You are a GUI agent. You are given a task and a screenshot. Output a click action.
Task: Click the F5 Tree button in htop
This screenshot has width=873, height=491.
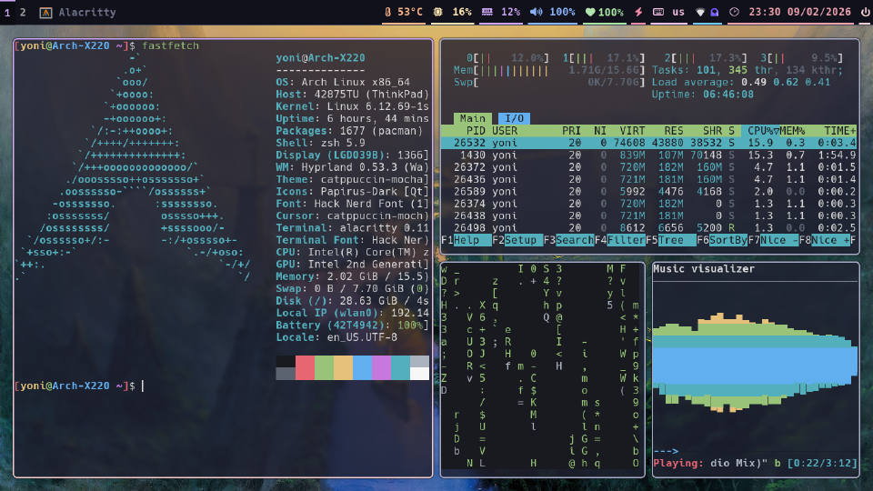click(x=671, y=240)
